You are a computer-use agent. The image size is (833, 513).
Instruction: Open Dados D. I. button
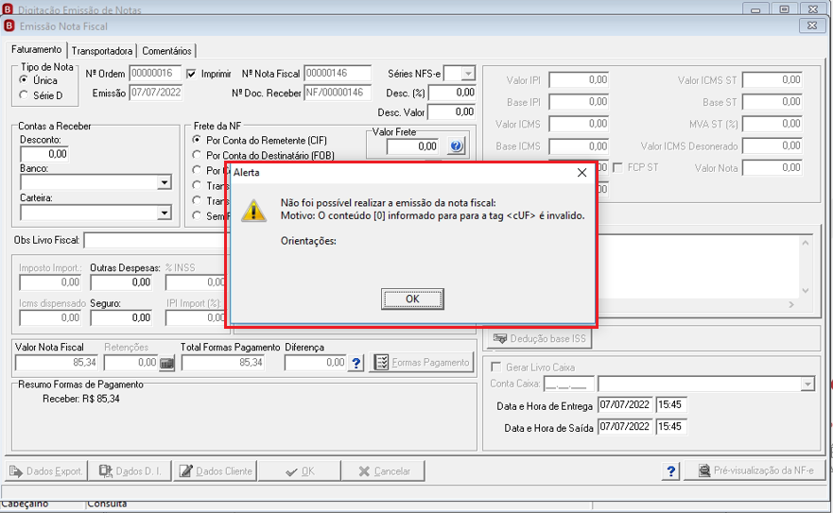pyautogui.click(x=130, y=471)
